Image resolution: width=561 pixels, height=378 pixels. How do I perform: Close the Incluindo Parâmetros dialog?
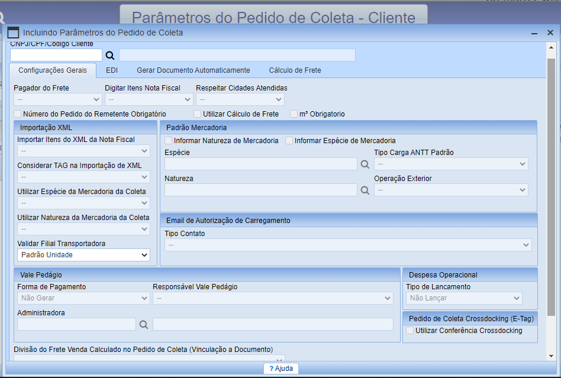click(x=550, y=33)
